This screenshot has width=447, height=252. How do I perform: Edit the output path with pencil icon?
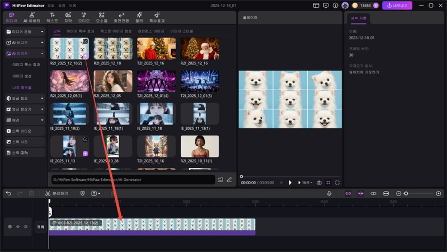pos(229,180)
